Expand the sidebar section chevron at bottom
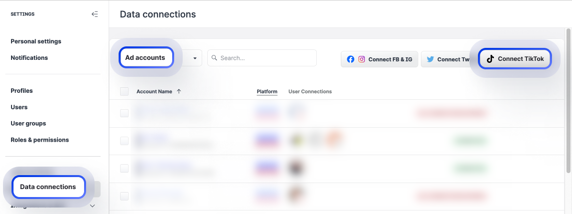 click(x=92, y=206)
